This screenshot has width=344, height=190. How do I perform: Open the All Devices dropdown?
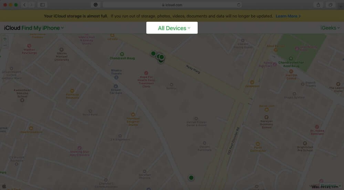[174, 28]
